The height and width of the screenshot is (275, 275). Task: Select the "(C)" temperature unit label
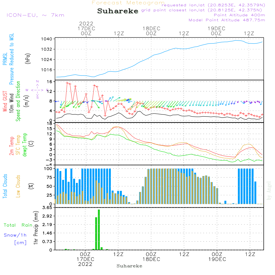[31, 144]
